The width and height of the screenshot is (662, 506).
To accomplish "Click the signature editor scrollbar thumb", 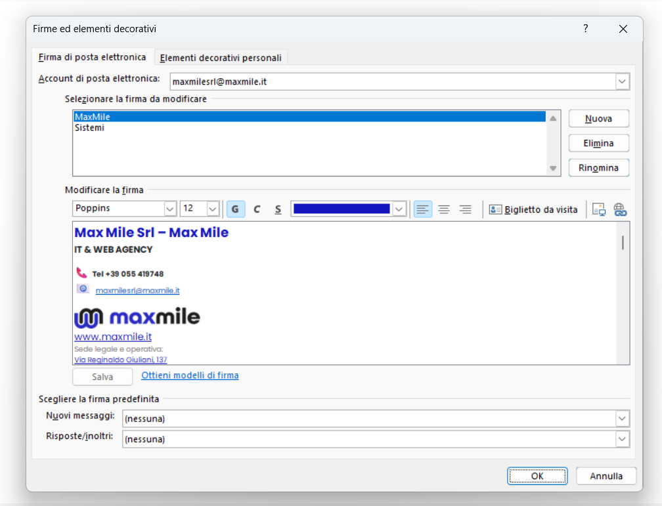I will pyautogui.click(x=623, y=243).
